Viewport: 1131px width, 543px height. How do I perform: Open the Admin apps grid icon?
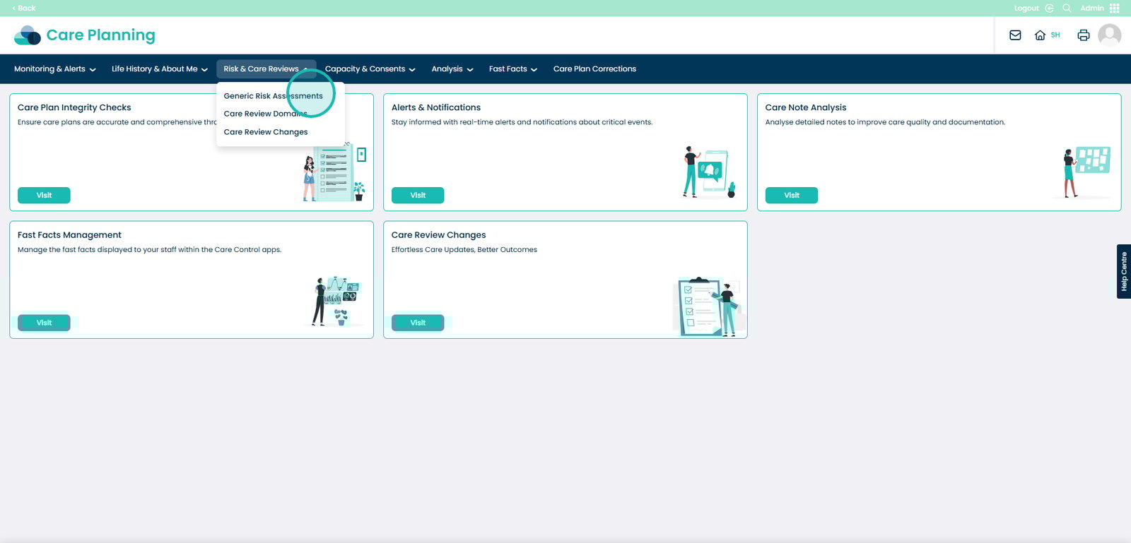point(1115,8)
